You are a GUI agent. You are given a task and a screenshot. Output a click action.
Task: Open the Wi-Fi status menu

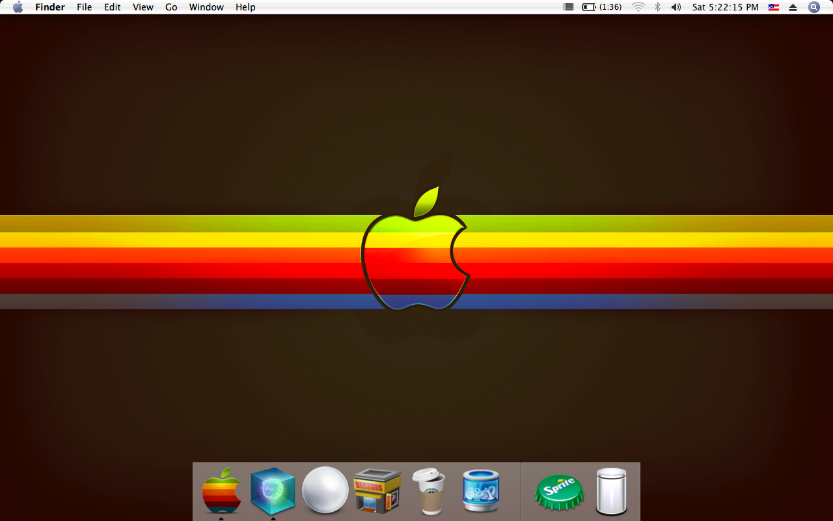pos(638,7)
